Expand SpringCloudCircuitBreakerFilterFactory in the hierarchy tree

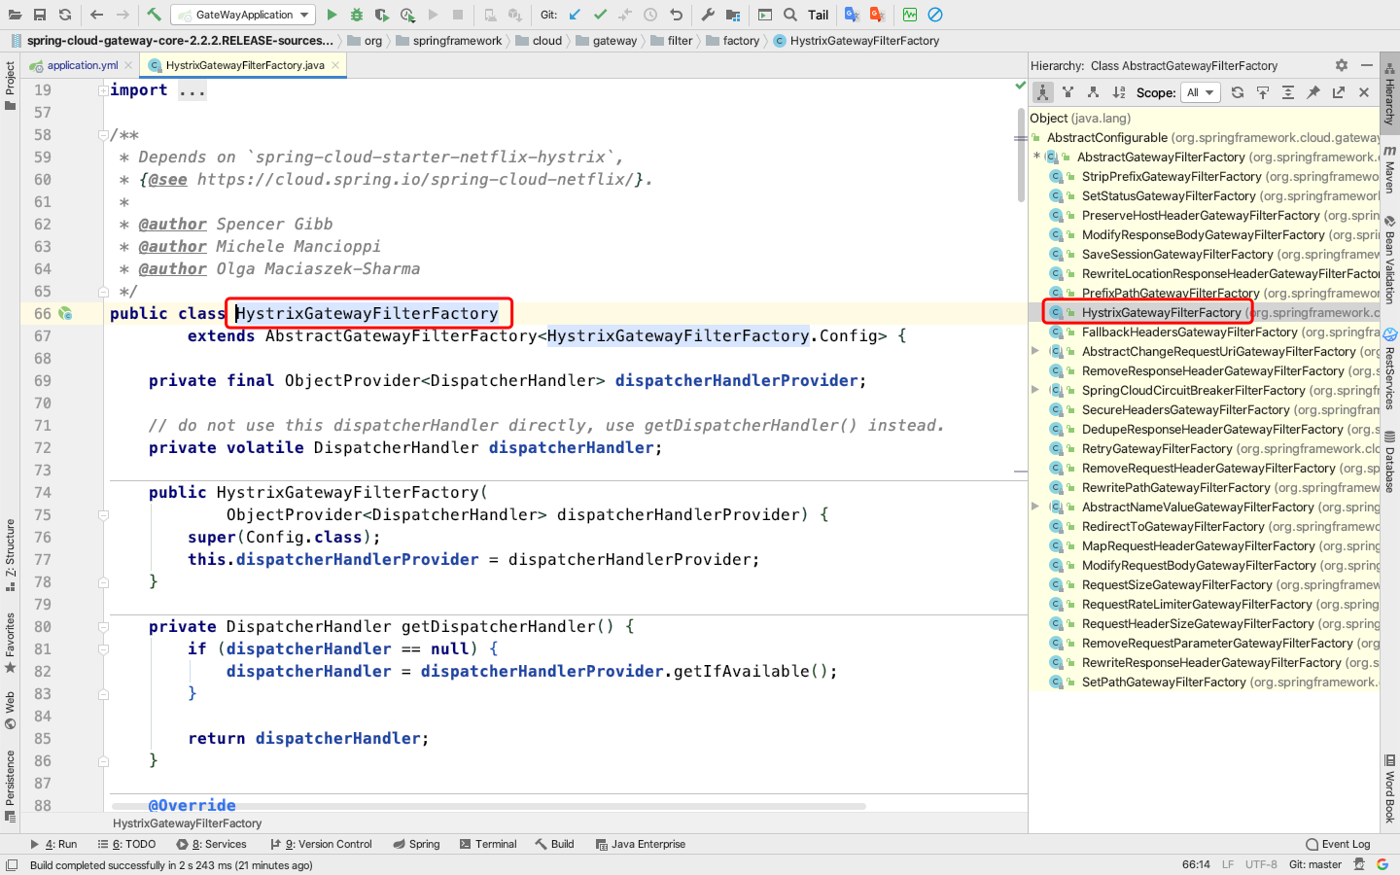(x=1034, y=390)
